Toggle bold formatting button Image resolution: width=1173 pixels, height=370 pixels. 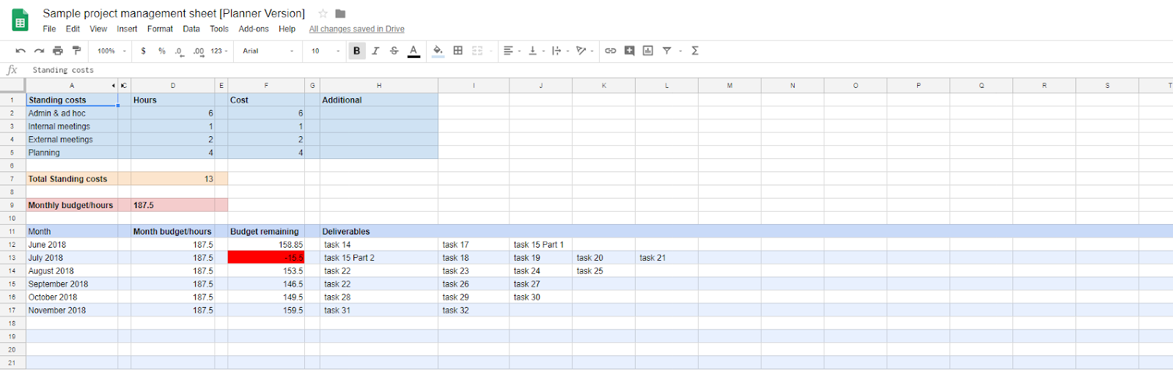[357, 51]
